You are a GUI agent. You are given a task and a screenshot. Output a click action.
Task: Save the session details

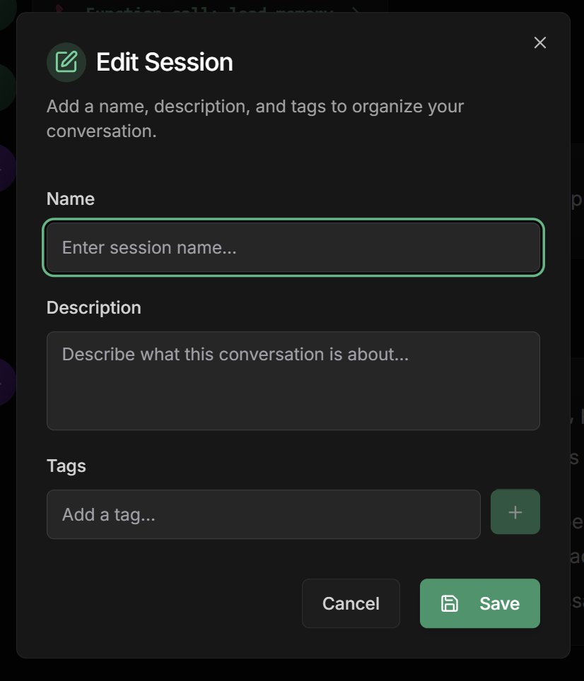479,603
